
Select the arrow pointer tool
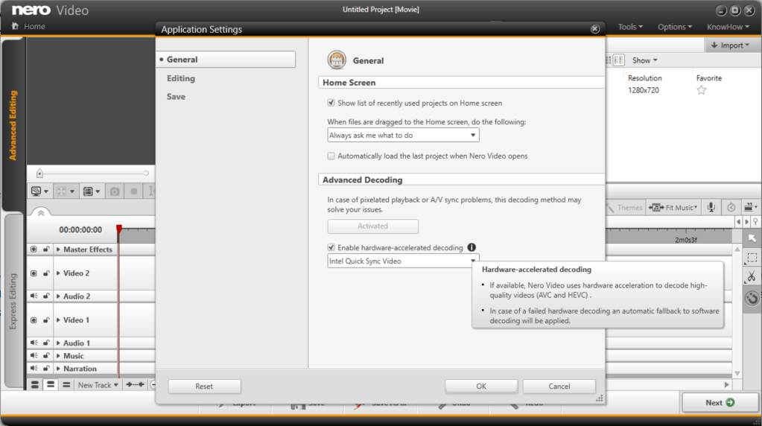(x=752, y=238)
